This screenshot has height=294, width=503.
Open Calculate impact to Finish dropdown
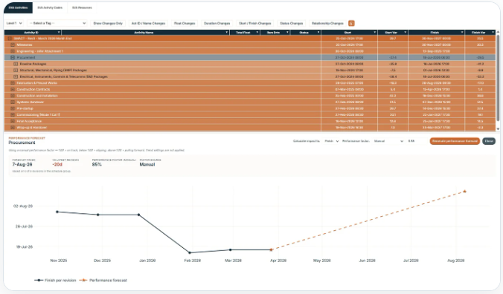click(332, 141)
